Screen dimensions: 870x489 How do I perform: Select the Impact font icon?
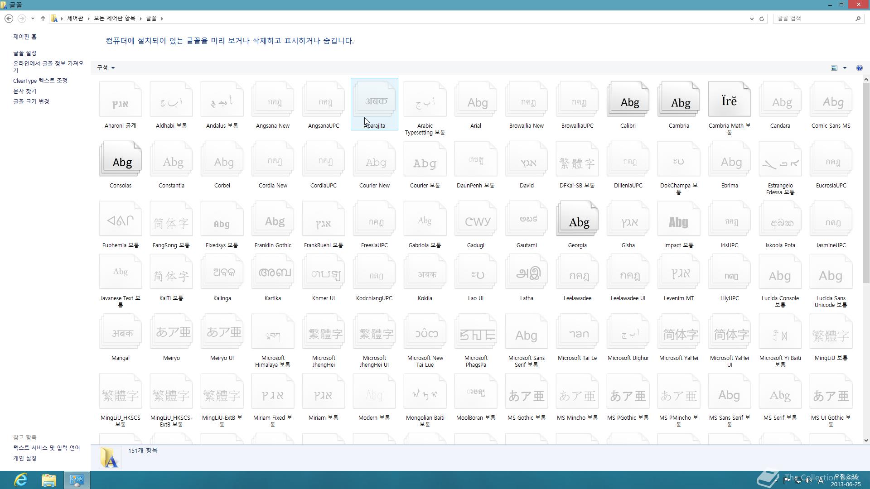[678, 219]
